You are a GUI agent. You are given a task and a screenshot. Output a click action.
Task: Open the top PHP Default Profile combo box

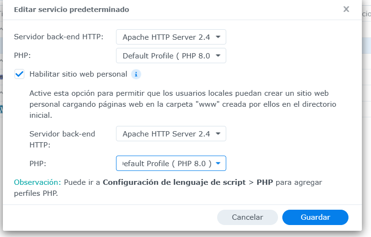166,56
